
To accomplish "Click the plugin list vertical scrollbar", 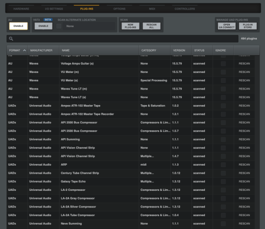I will pyautogui.click(x=257, y=142).
